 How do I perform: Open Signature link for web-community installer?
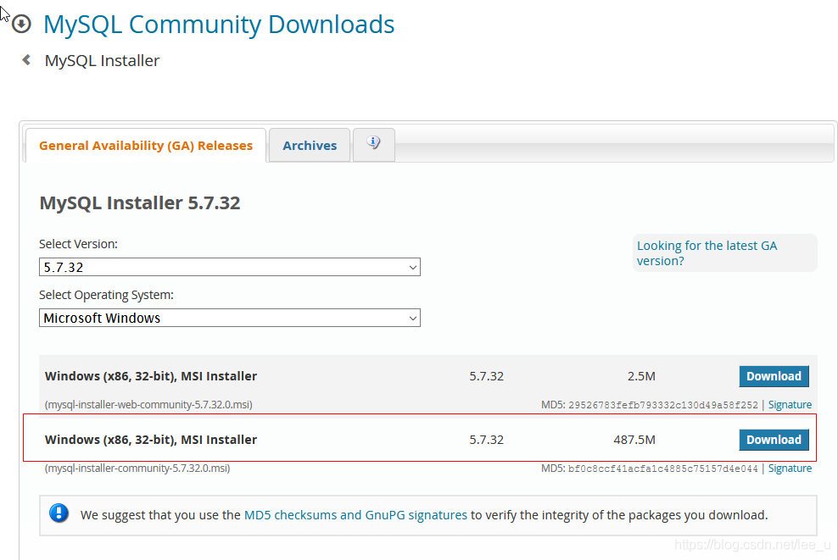790,405
